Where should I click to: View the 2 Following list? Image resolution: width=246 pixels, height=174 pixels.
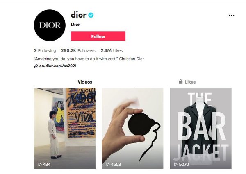pos(45,50)
